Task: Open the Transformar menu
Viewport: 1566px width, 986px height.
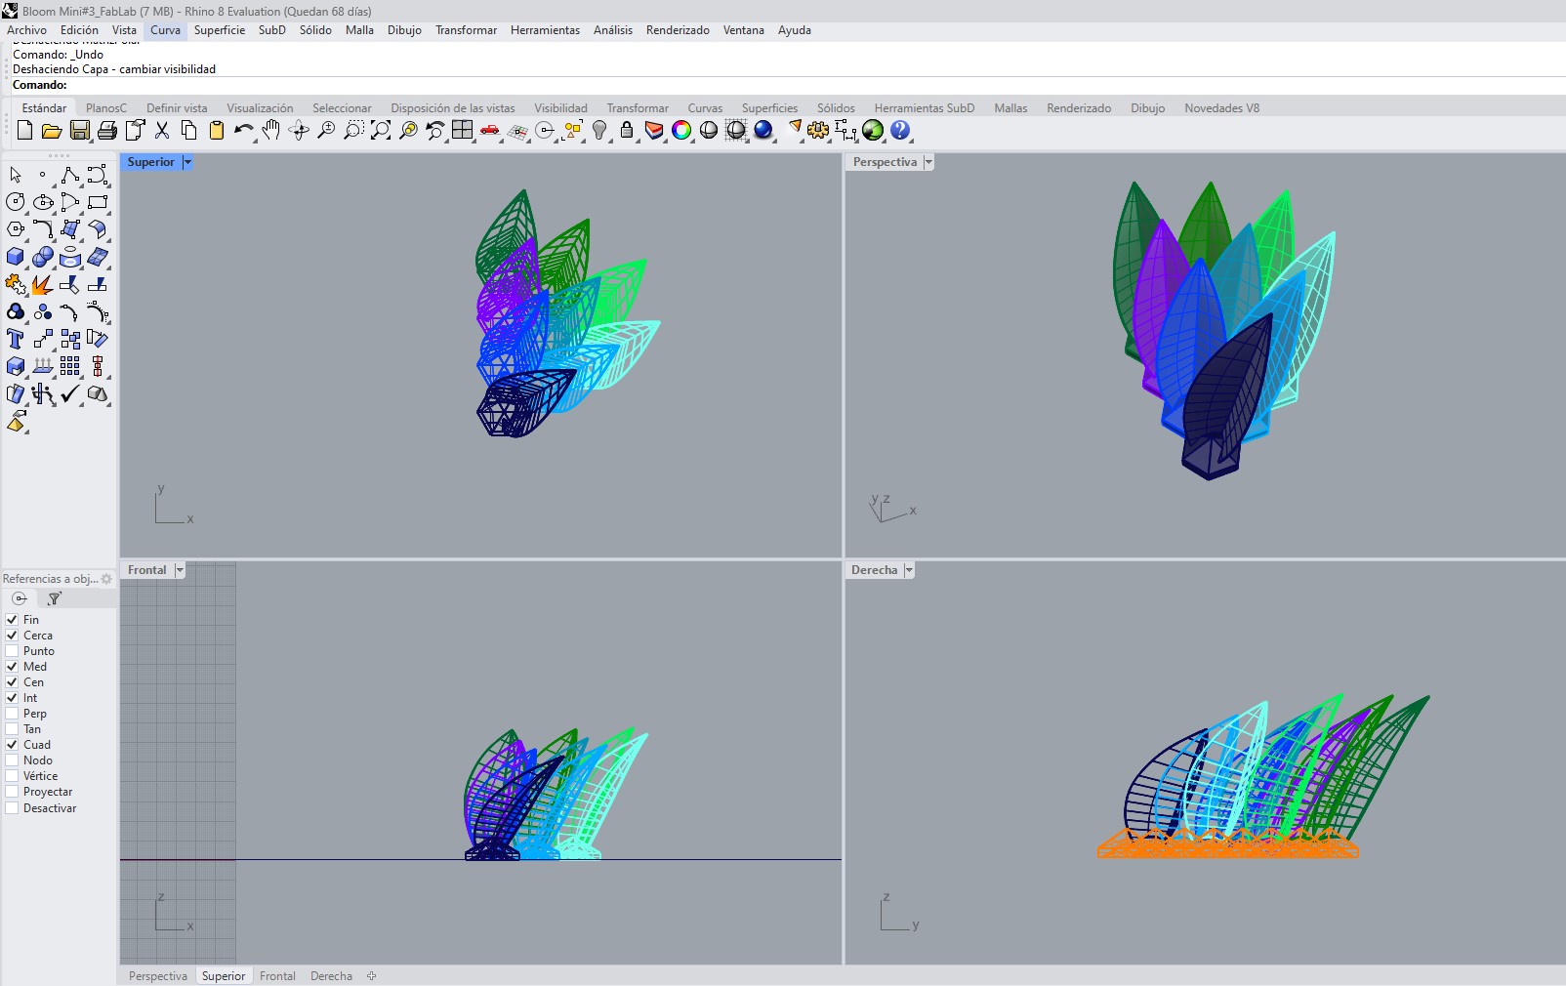Action: coord(466,30)
